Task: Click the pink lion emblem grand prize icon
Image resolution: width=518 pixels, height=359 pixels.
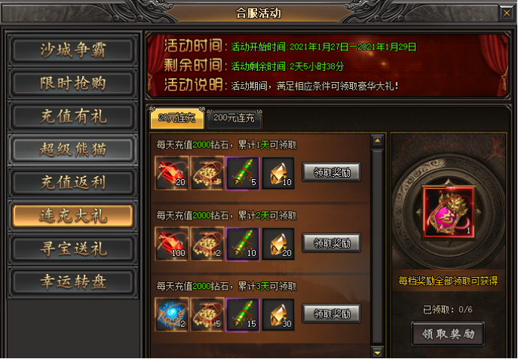Action: 449,212
